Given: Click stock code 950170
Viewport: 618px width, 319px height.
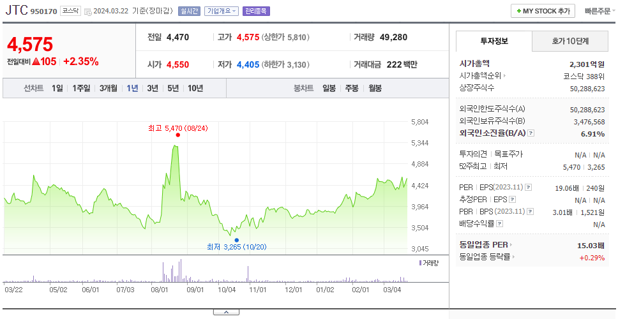Looking at the screenshot, I should [x=45, y=11].
